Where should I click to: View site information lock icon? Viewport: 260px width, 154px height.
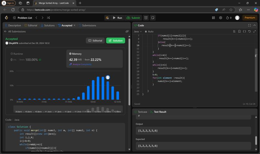[23, 10]
